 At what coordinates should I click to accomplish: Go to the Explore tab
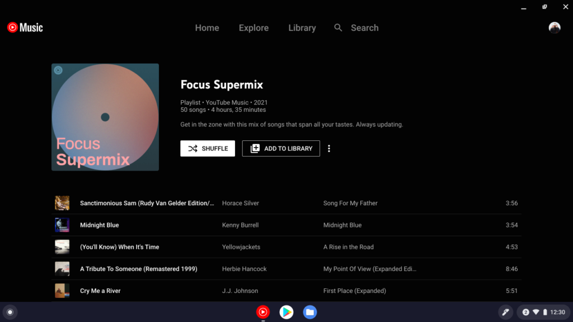[x=253, y=28]
